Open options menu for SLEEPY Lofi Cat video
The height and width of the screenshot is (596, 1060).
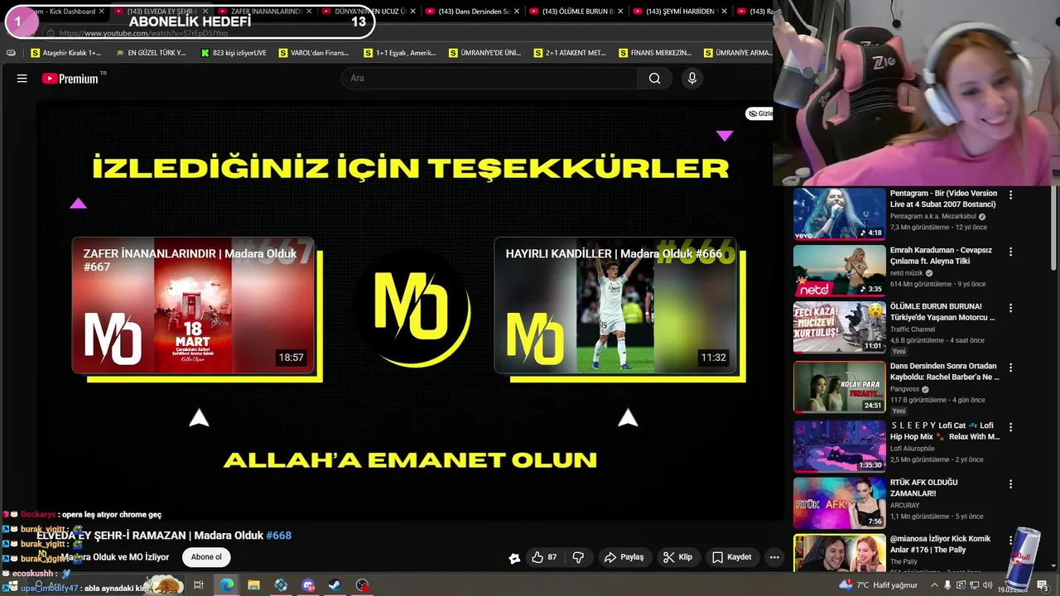coord(1010,427)
